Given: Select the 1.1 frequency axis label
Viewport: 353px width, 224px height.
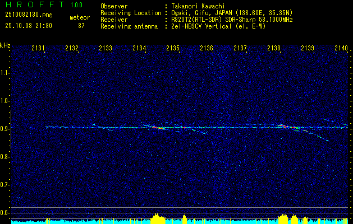Looking at the screenshot, I should (4, 73).
